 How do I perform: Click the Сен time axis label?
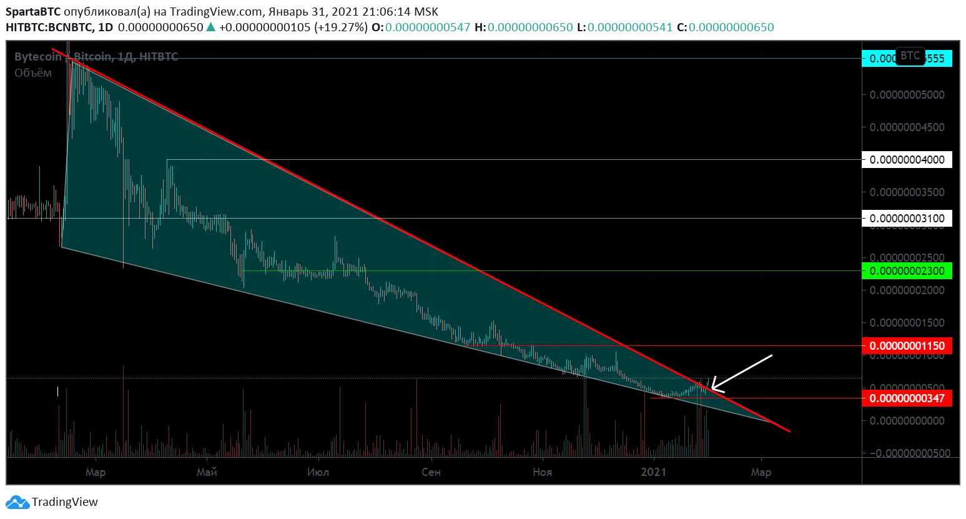(x=431, y=472)
